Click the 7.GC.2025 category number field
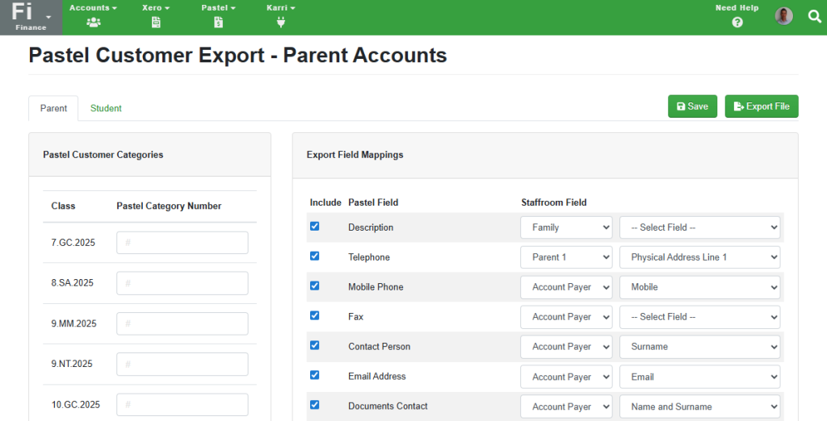Screen dimensions: 827x421 coord(182,243)
